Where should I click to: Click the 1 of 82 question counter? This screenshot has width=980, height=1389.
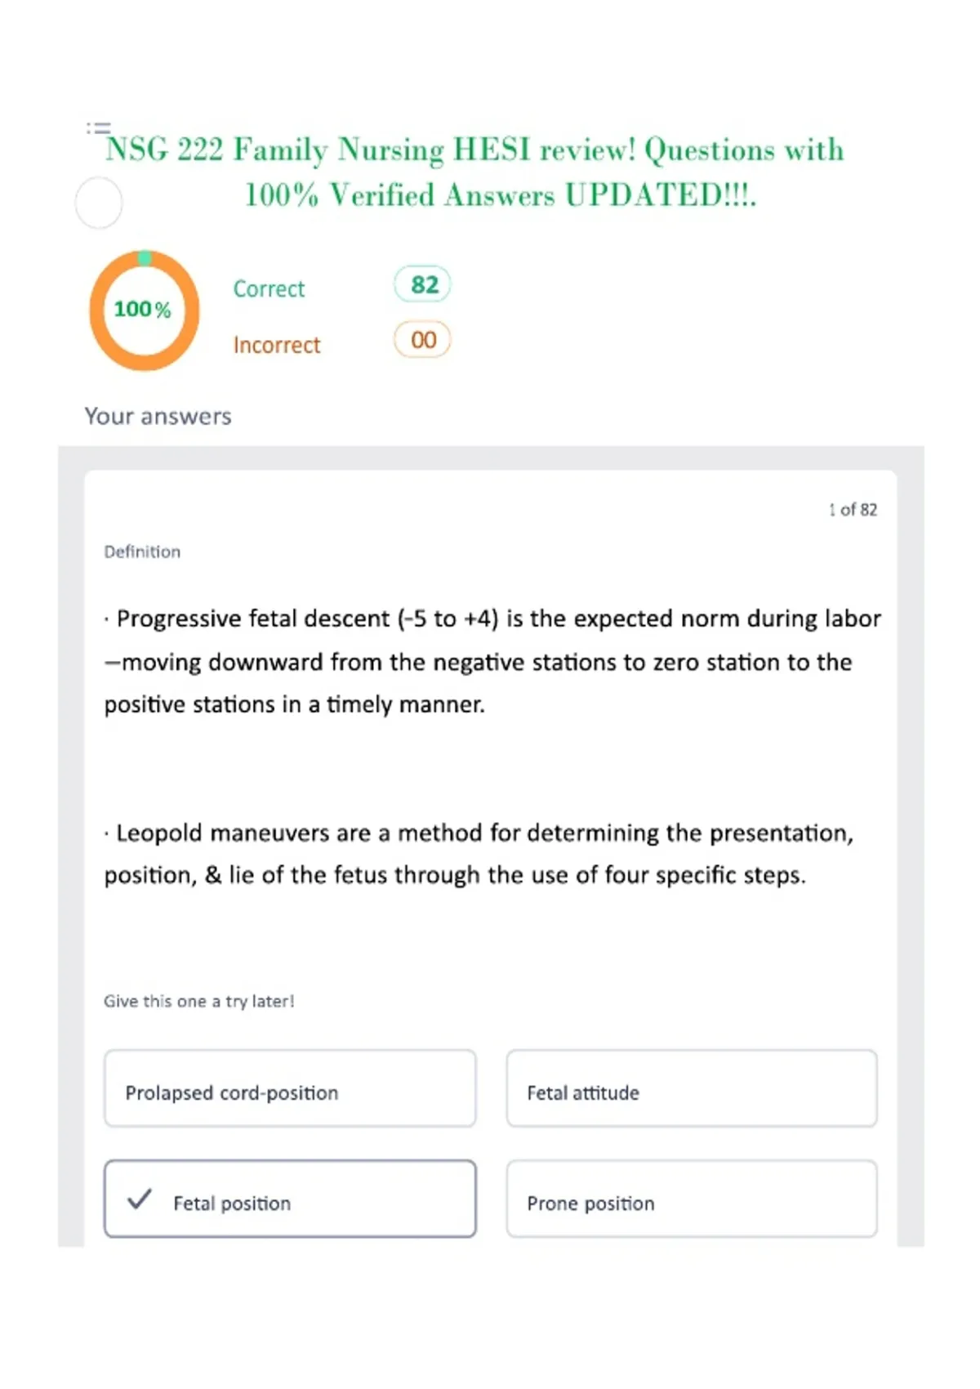coord(853,510)
